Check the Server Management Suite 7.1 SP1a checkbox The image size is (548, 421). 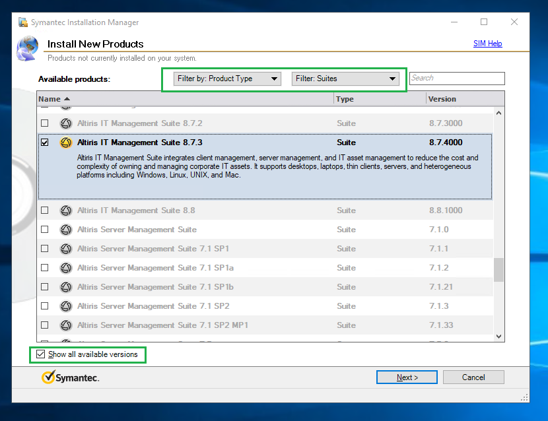[x=45, y=268]
